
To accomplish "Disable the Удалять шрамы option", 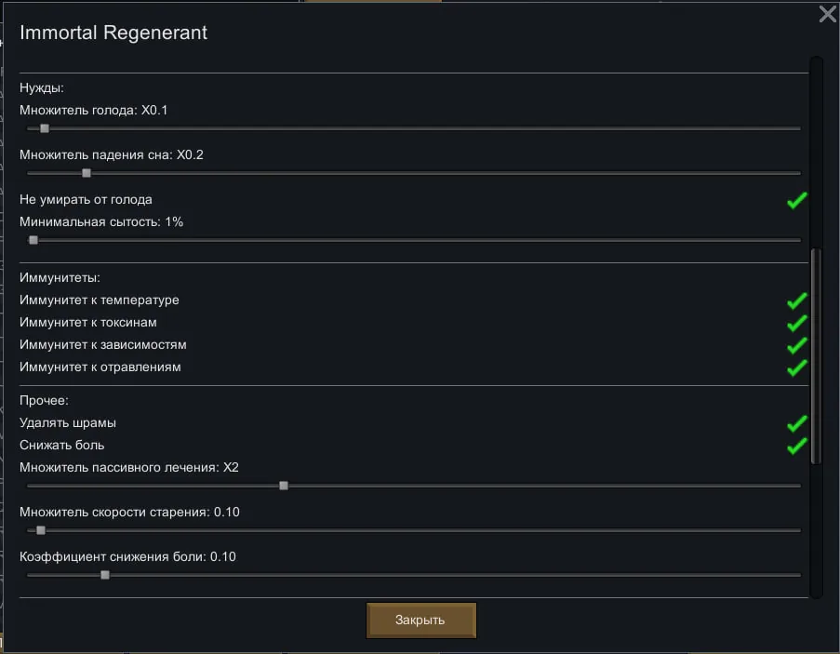I will [796, 423].
